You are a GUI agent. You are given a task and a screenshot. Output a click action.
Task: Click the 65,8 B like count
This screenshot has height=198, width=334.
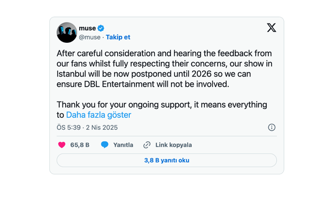click(x=80, y=145)
